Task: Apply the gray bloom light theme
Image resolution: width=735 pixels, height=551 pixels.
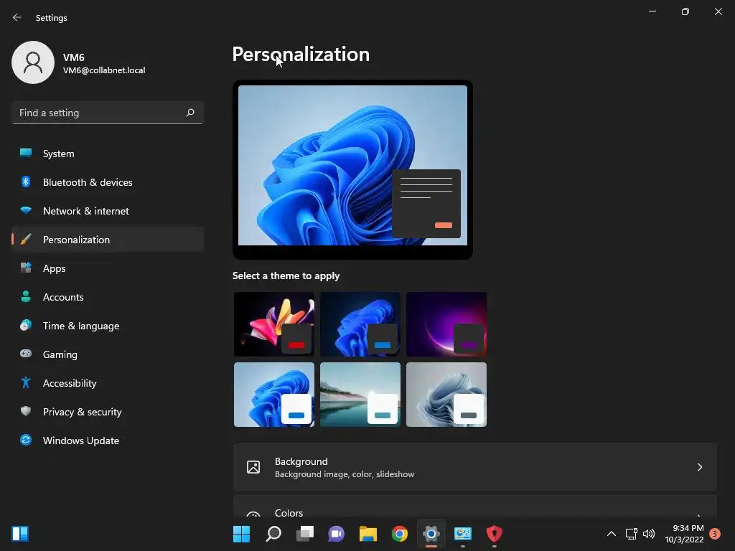Action: tap(446, 395)
